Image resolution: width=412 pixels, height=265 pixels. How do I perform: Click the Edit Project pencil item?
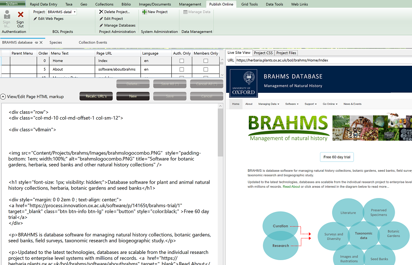point(111,18)
